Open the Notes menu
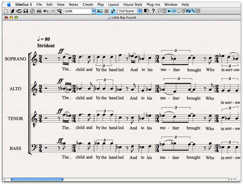 pyautogui.click(x=73, y=4)
